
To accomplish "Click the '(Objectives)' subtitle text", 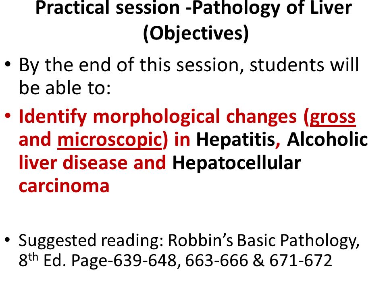I will 196,33.
